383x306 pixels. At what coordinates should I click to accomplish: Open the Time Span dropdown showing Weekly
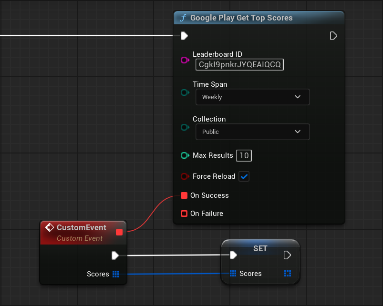pos(252,97)
